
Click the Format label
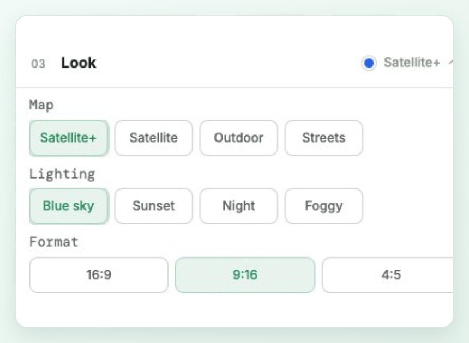pyautogui.click(x=54, y=242)
